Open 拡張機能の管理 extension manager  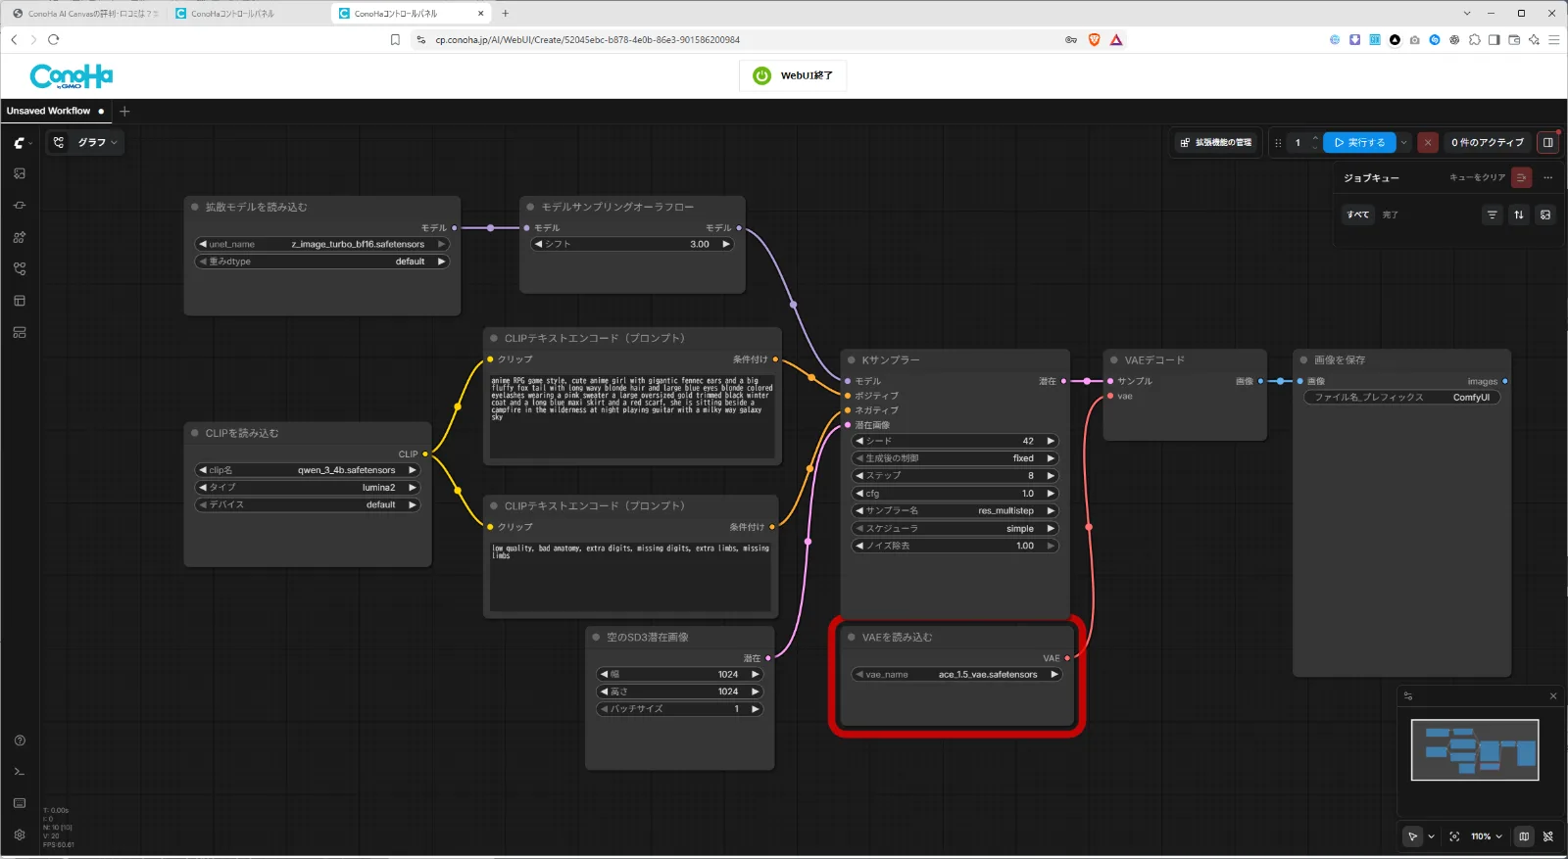click(1216, 142)
